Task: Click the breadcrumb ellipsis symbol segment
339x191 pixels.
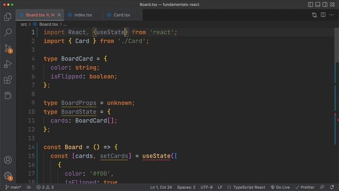Action: pyautogui.click(x=65, y=24)
